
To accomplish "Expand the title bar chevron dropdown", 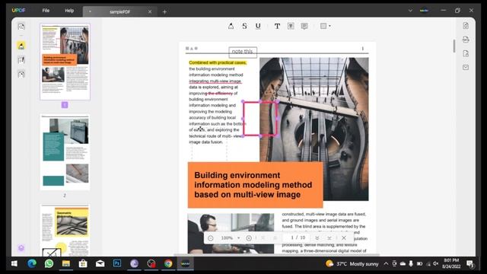I will [410, 10].
